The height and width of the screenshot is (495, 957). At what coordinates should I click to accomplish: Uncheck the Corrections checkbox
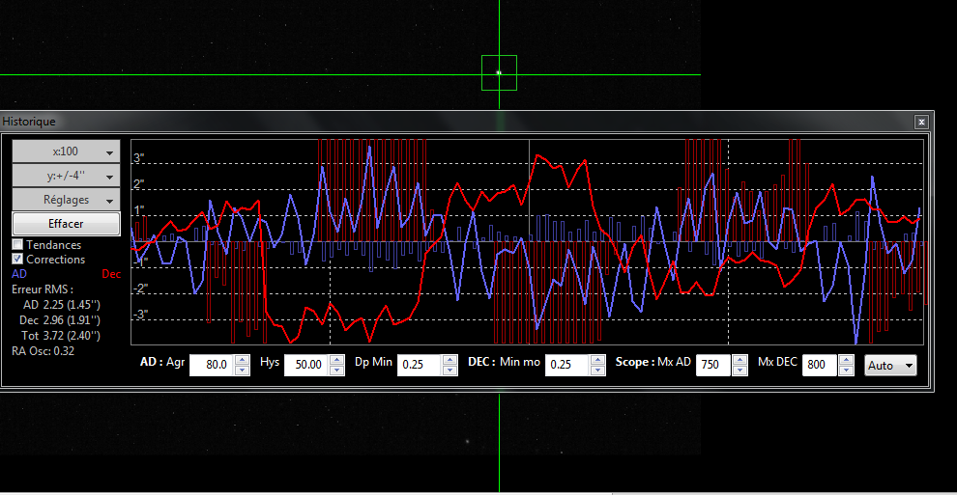point(17,259)
